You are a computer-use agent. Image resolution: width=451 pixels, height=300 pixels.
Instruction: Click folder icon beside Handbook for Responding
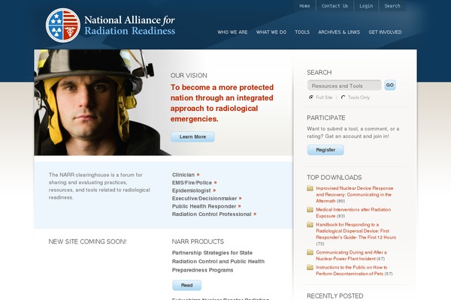[x=310, y=224]
